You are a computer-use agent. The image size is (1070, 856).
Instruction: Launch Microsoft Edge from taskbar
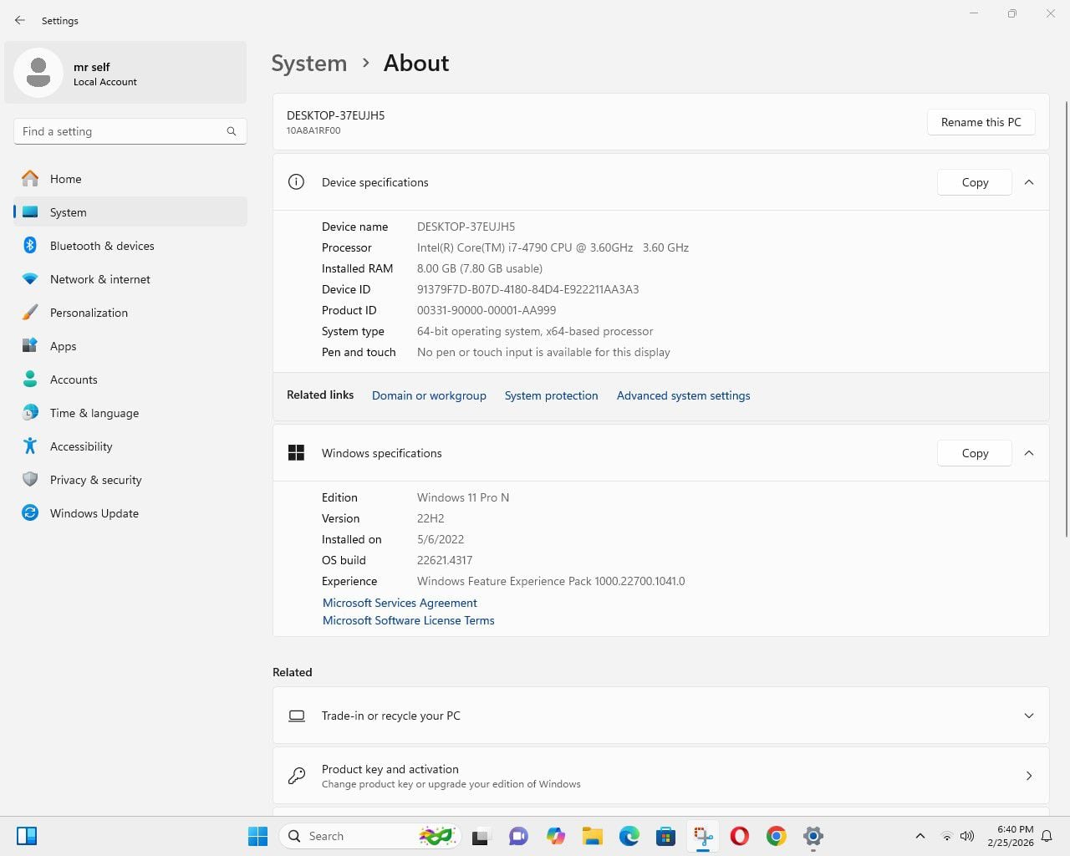(629, 836)
